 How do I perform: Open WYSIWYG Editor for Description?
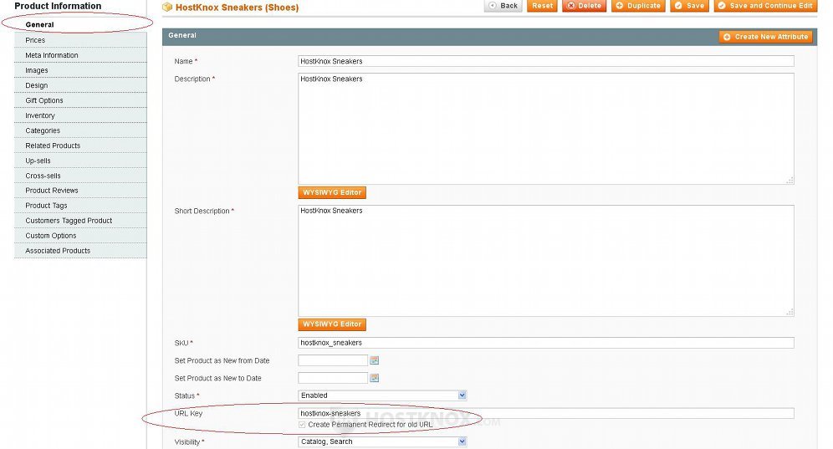point(332,192)
